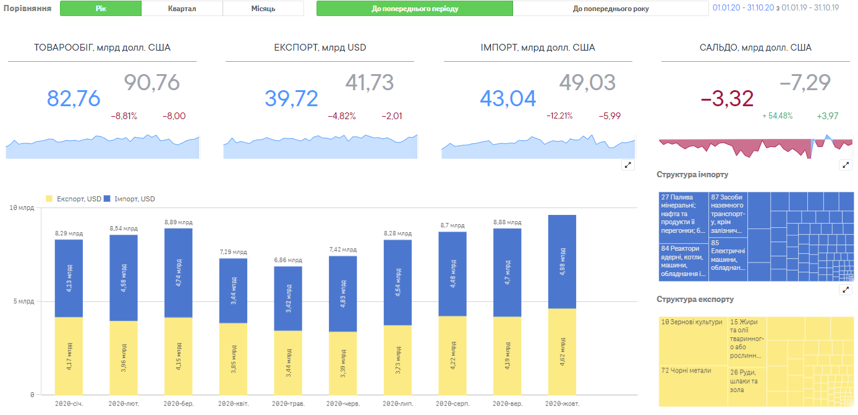
Task: Expand the ІМПОРТ sparkline chart to fullscreen
Action: (x=628, y=165)
